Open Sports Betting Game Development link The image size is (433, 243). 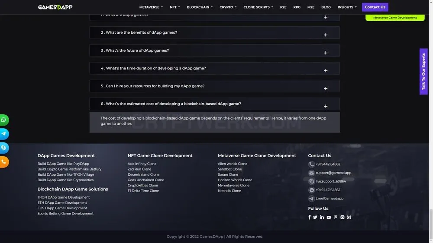coord(65,214)
